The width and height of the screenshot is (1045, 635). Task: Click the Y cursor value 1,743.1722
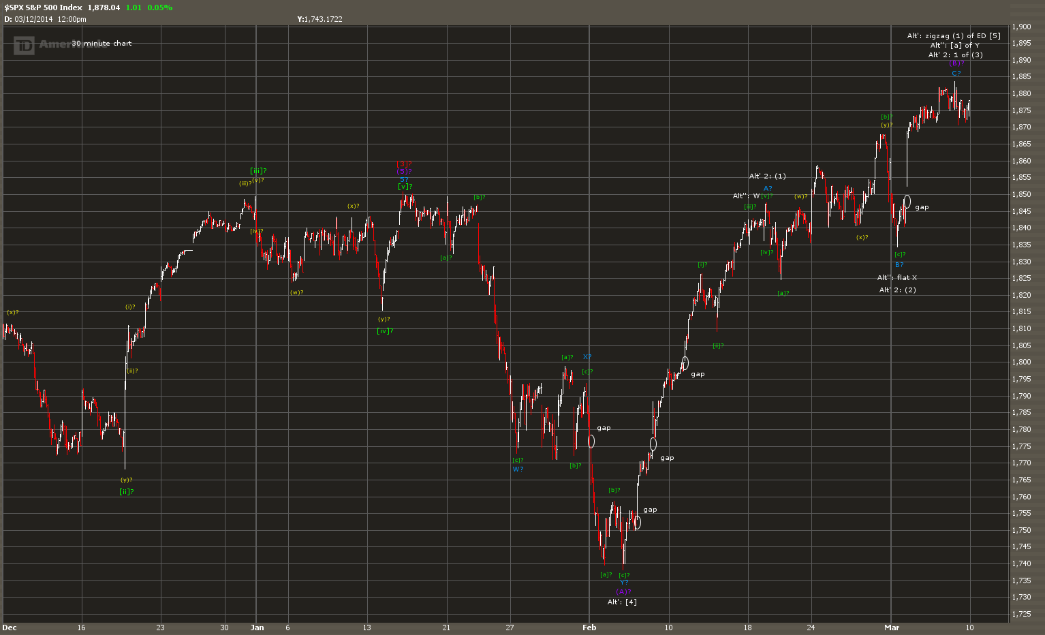click(323, 19)
